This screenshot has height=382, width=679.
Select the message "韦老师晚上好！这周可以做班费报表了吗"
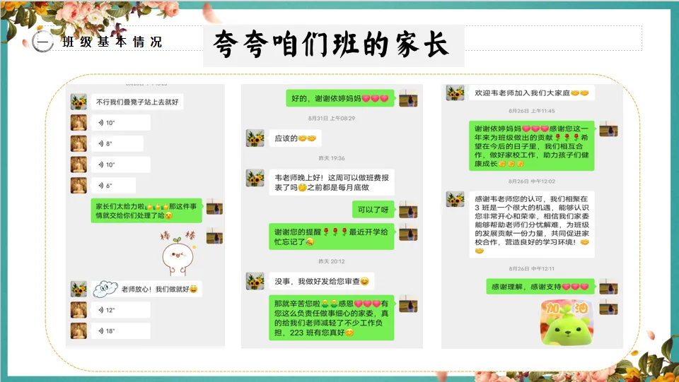pos(332,182)
